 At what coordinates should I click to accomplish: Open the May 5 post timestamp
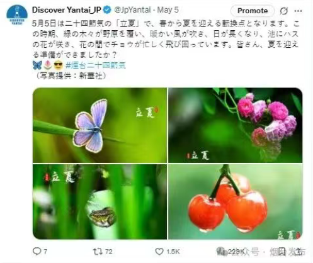pyautogui.click(x=168, y=10)
